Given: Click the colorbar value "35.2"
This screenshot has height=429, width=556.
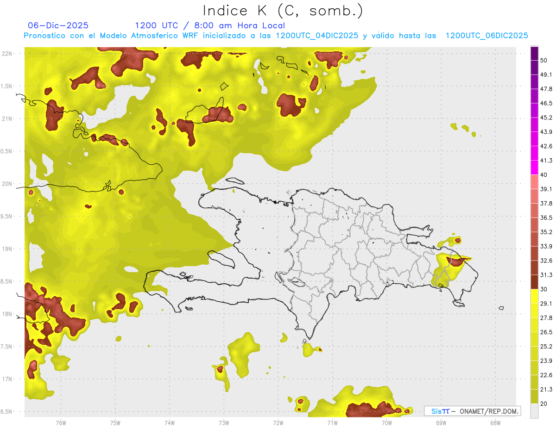Looking at the screenshot, I should [546, 232].
